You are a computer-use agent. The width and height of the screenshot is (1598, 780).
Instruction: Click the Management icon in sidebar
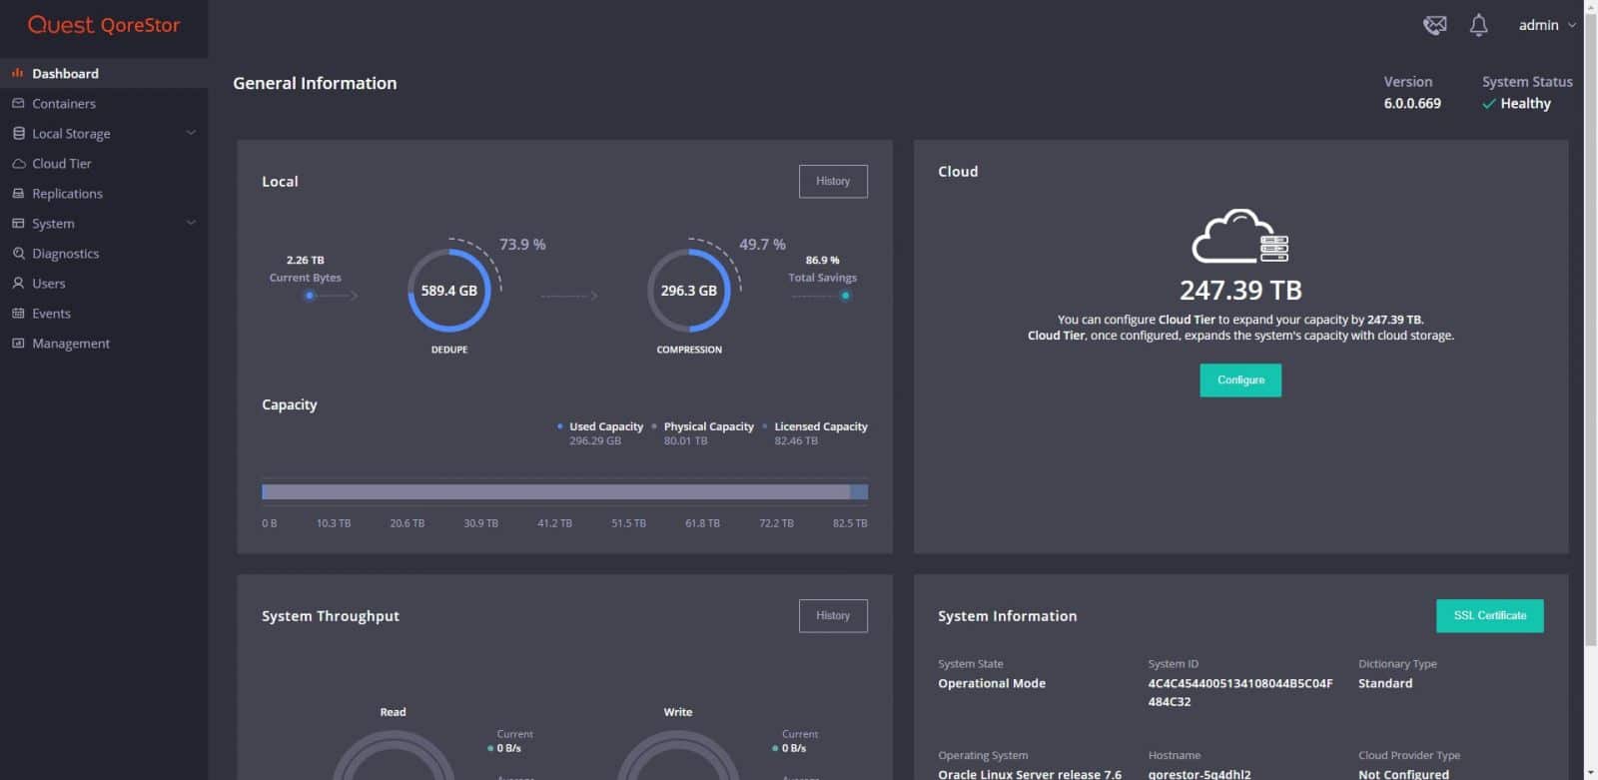coord(18,343)
